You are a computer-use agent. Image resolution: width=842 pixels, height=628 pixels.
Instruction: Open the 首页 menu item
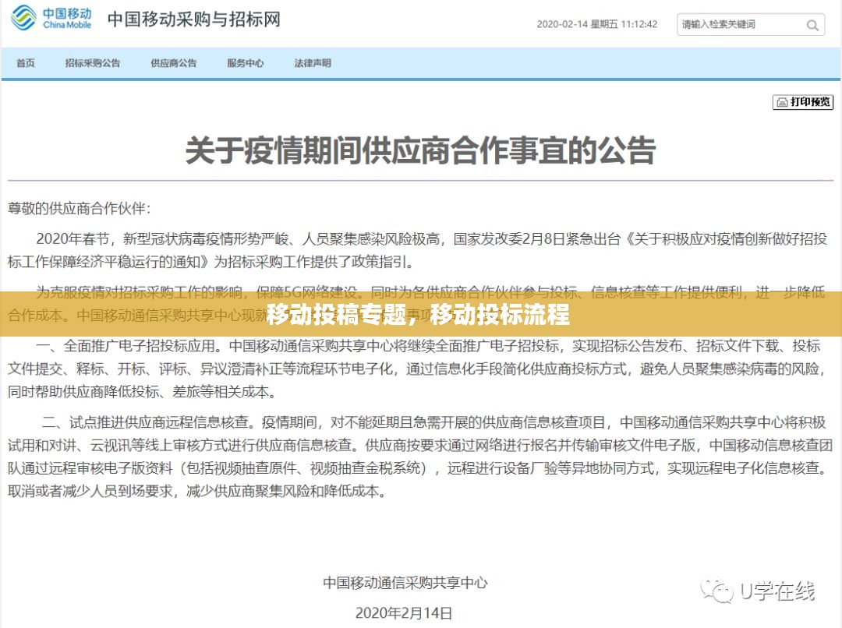[x=26, y=63]
